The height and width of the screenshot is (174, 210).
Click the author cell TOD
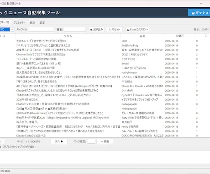124,41
